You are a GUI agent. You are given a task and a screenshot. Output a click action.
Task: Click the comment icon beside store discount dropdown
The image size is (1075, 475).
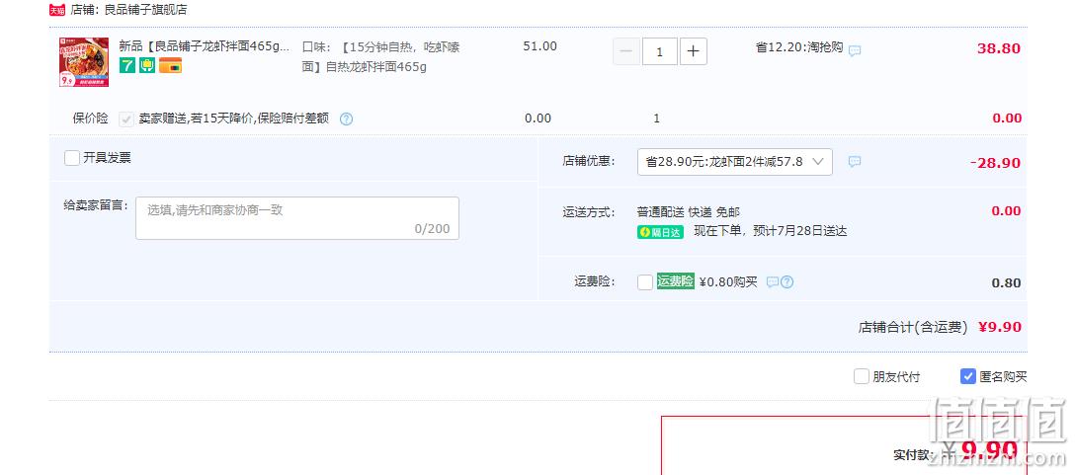pos(855,162)
